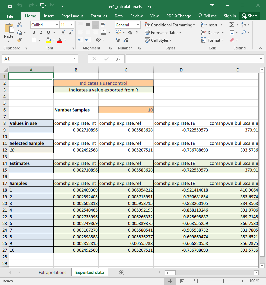Image resolution: width=266 pixels, height=285 pixels.
Task: Click the Accounting Number Format icon
Action: pos(118,32)
